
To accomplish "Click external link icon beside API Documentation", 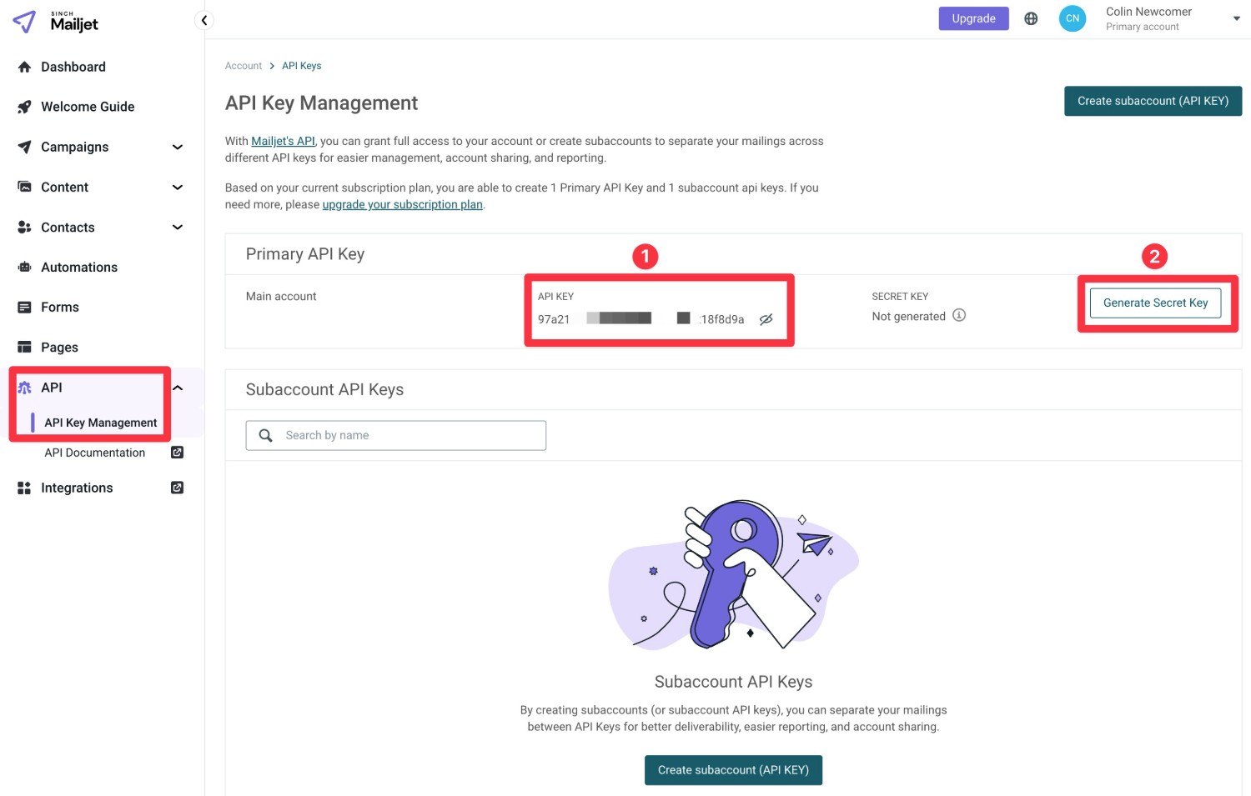I will (177, 453).
